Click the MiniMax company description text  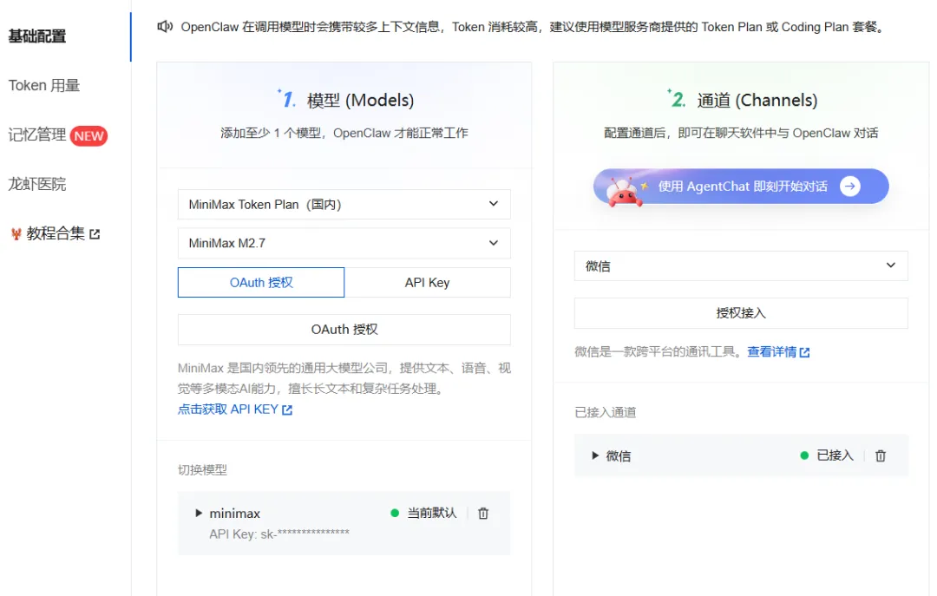344,378
